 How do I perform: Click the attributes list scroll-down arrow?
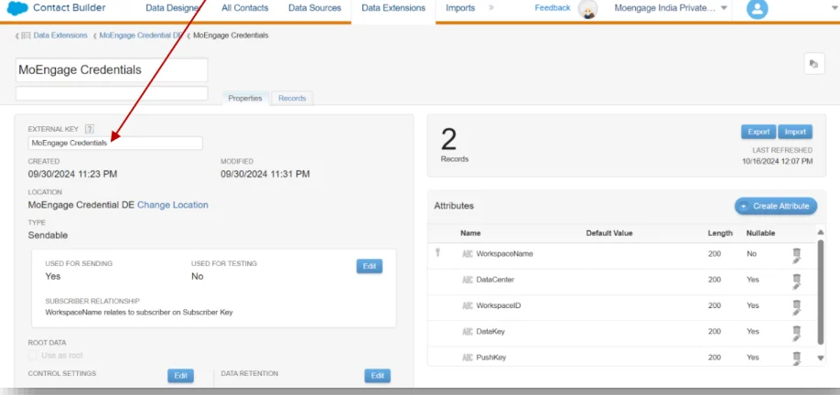click(821, 358)
